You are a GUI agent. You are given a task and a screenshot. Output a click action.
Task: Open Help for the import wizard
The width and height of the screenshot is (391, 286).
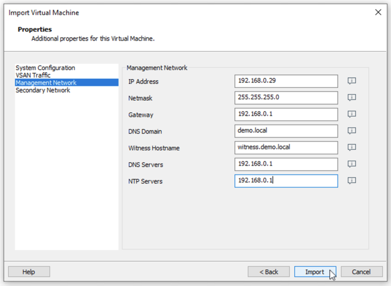coord(29,272)
